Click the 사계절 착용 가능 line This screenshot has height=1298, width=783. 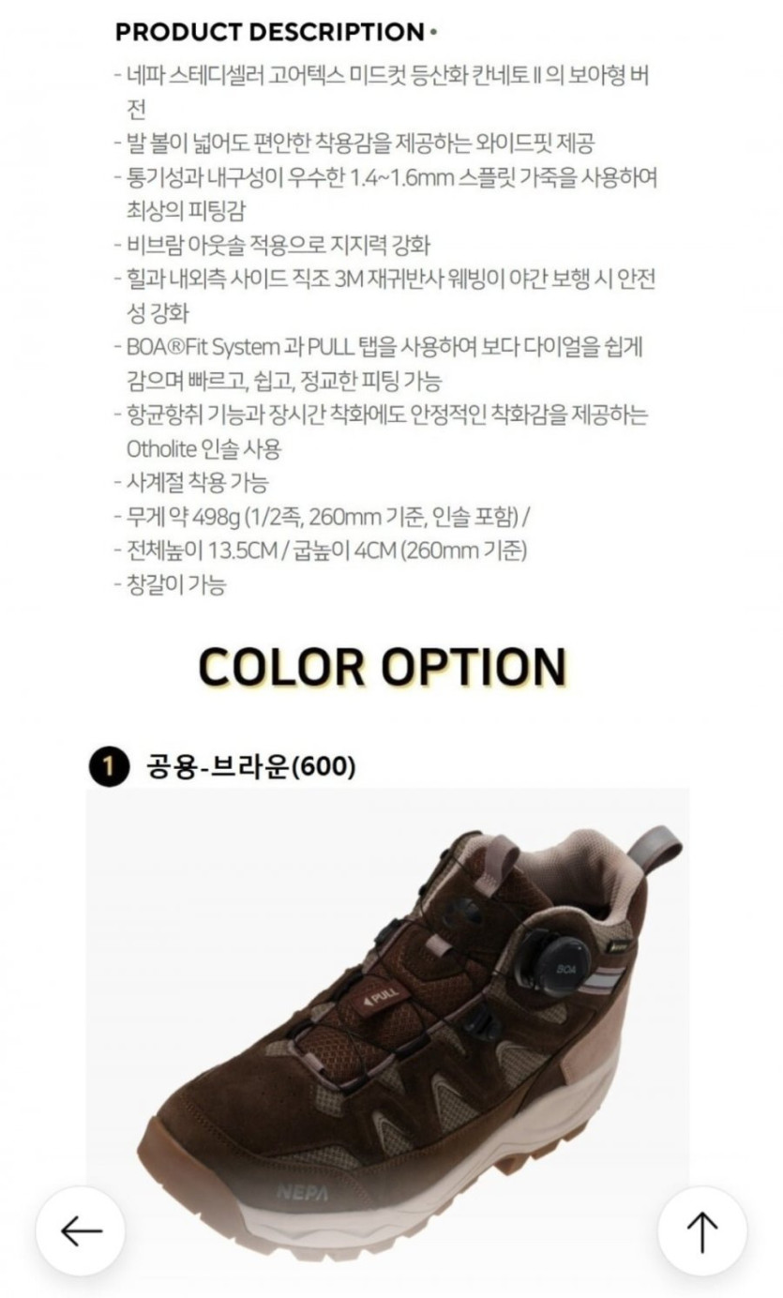tap(189, 482)
